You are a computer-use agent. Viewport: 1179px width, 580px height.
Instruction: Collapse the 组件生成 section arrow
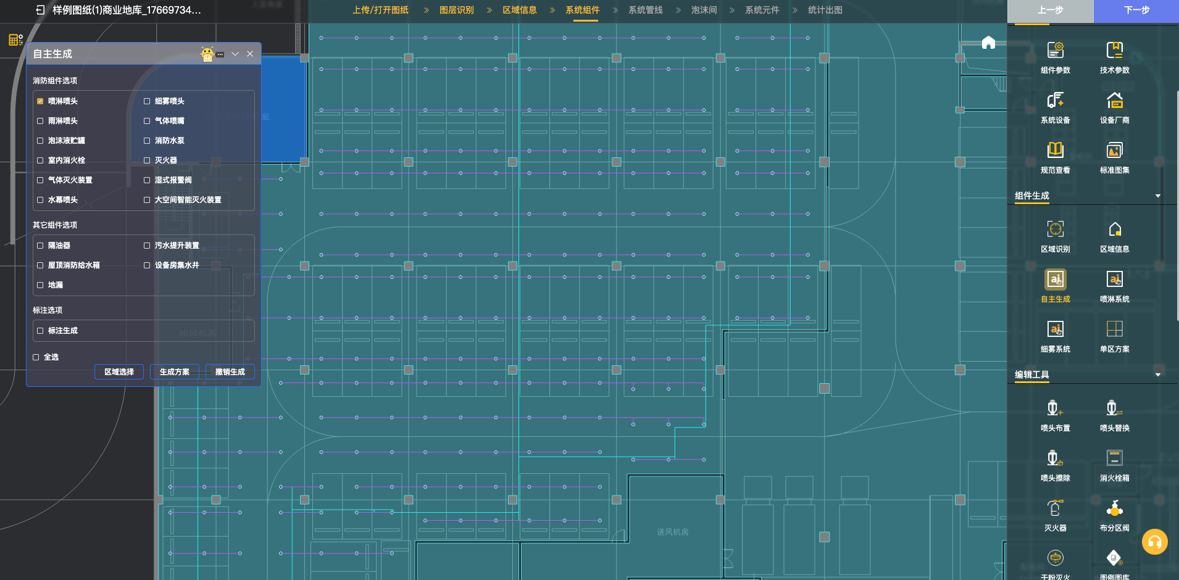(1157, 196)
